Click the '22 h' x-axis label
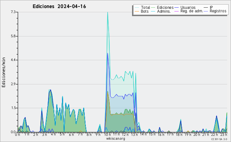The height and width of the screenshot is (142, 231). tap(214, 135)
